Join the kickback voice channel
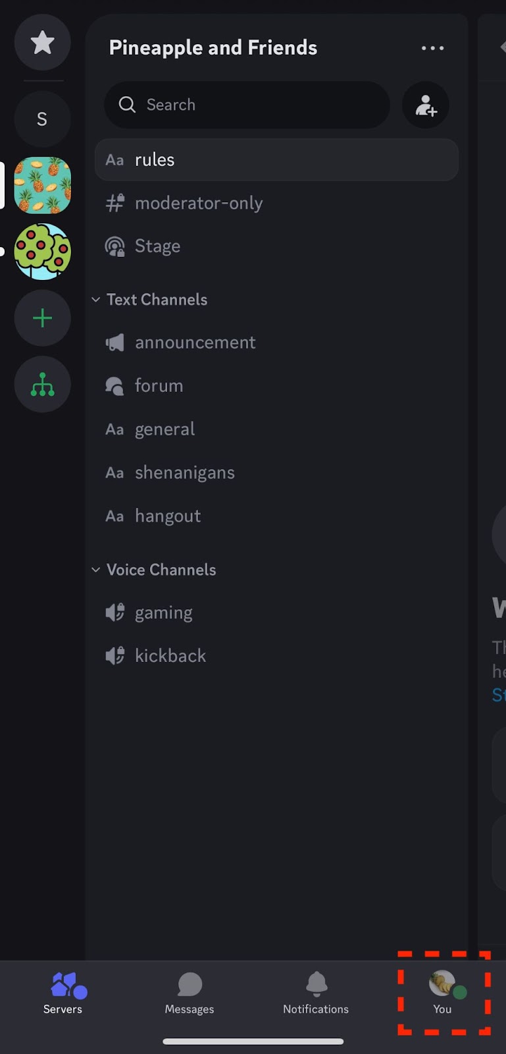This screenshot has width=506, height=1054. (x=170, y=655)
